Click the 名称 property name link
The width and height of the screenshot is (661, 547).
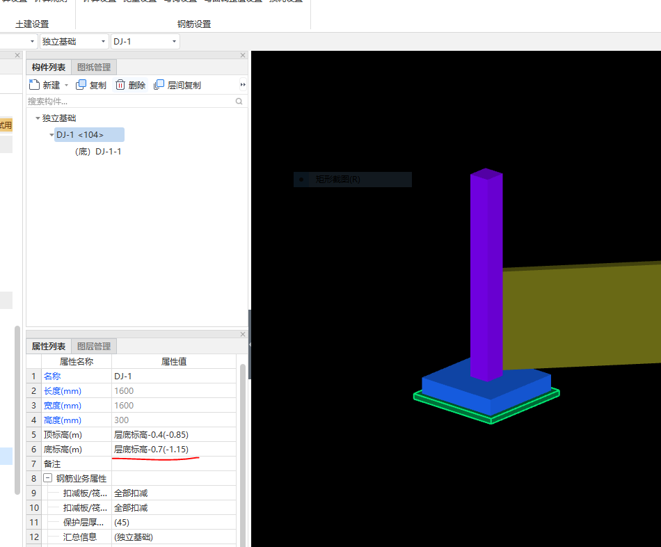(52, 376)
